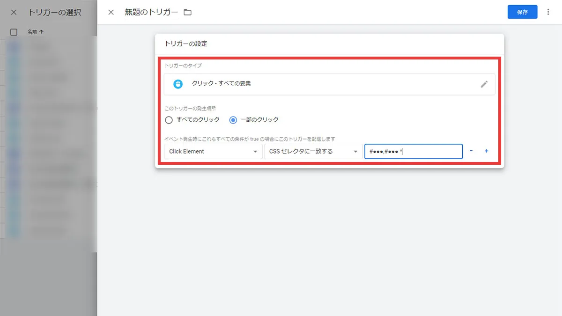Close the トリガーの選択 panel with the X

click(14, 12)
